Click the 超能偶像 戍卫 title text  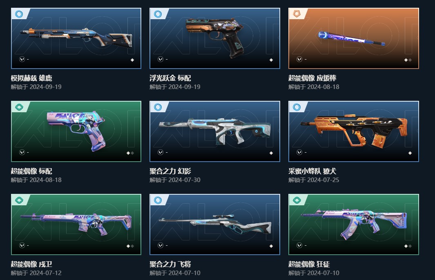coord(31,264)
